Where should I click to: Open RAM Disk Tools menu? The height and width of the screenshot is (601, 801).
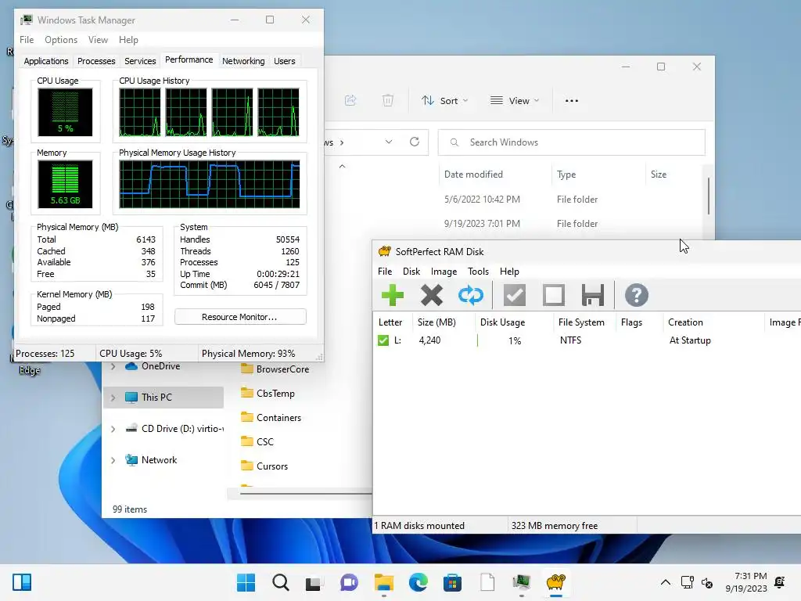[478, 272]
